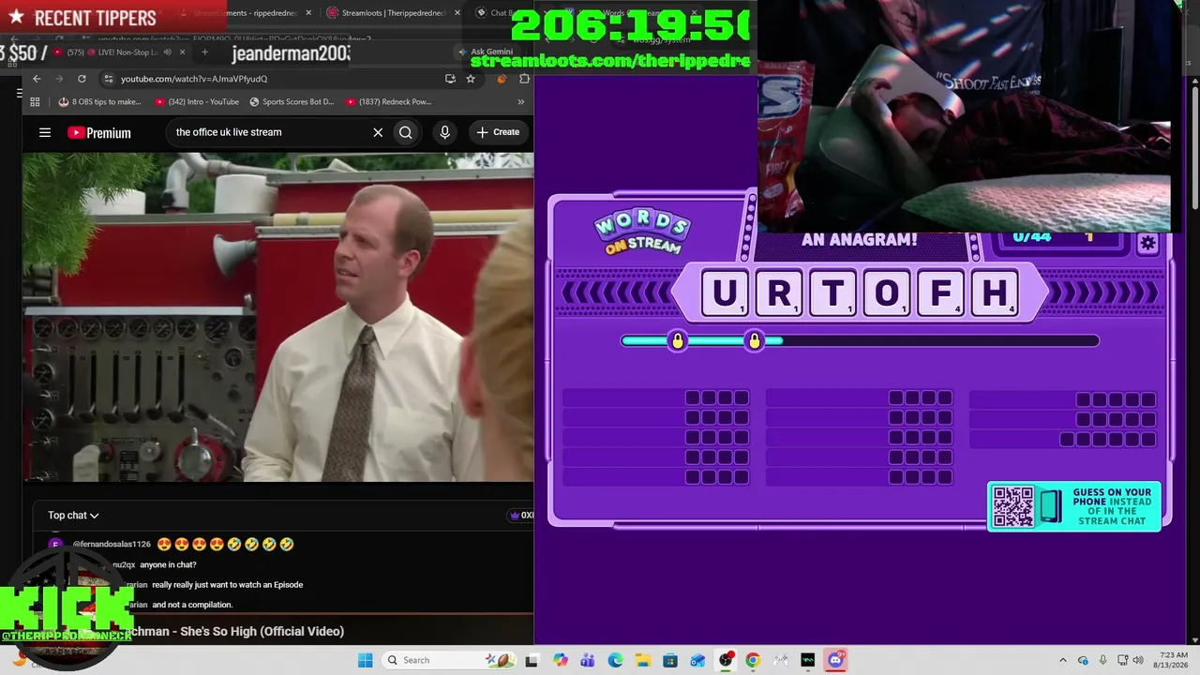Switch to OBS Studio on the taskbar

[x=726, y=660]
